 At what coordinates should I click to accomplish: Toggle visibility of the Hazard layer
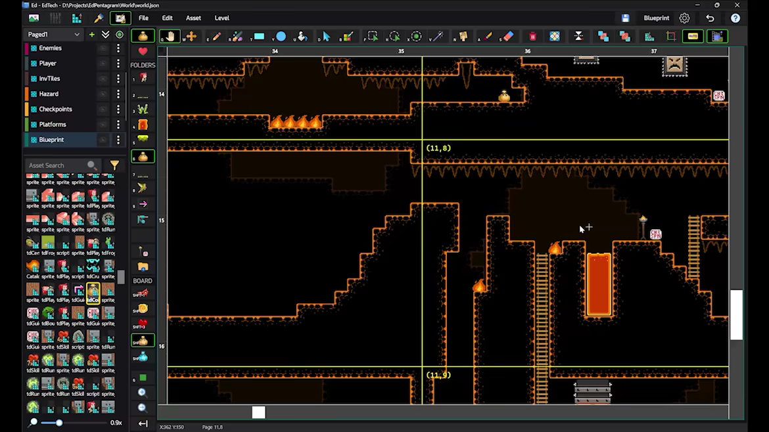point(103,94)
